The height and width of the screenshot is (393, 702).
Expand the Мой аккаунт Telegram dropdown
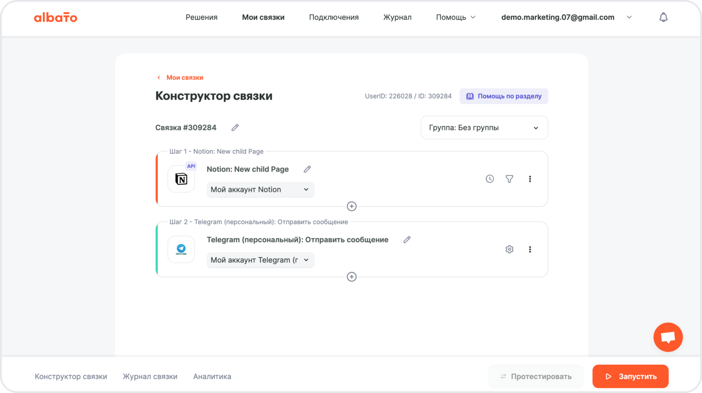260,260
